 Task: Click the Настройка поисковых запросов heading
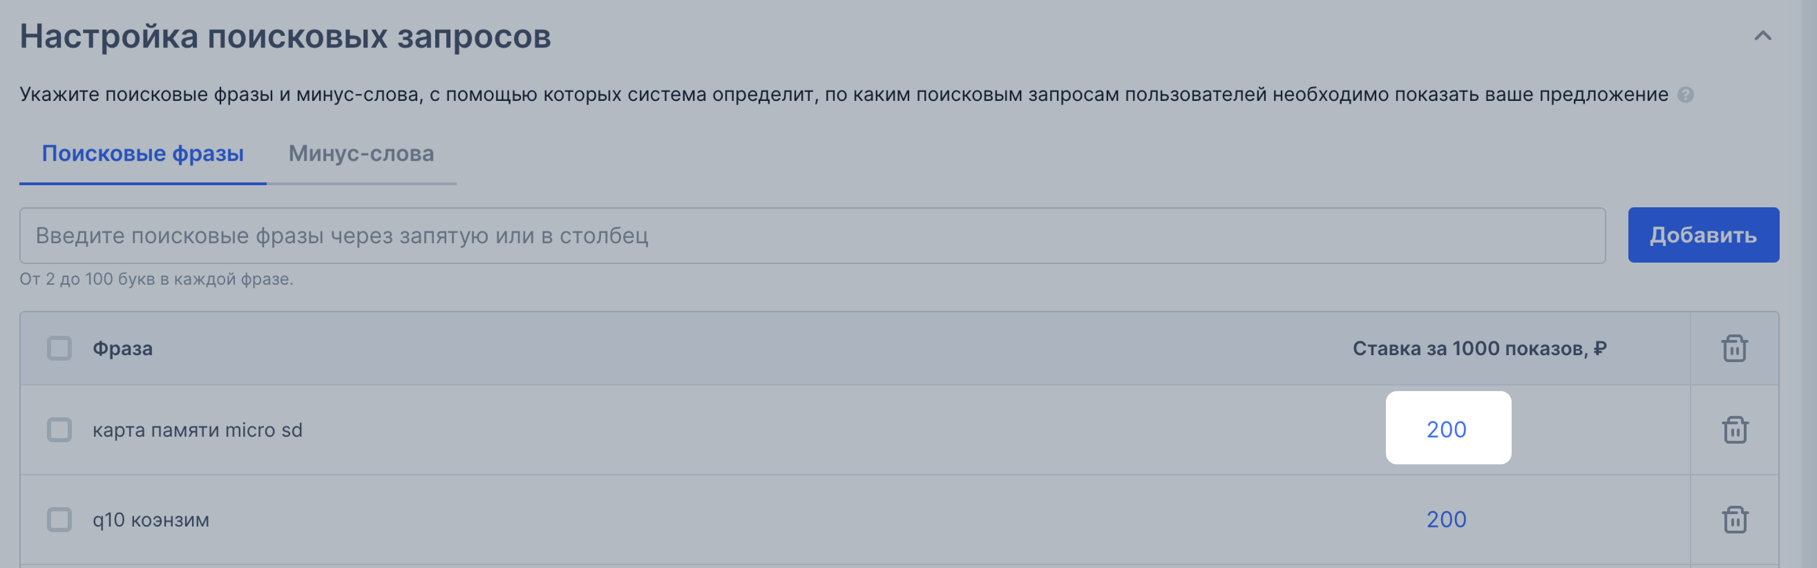click(285, 36)
